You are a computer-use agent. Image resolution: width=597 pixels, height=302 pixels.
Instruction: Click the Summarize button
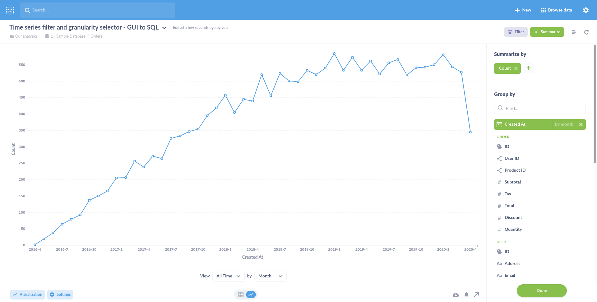tap(547, 32)
